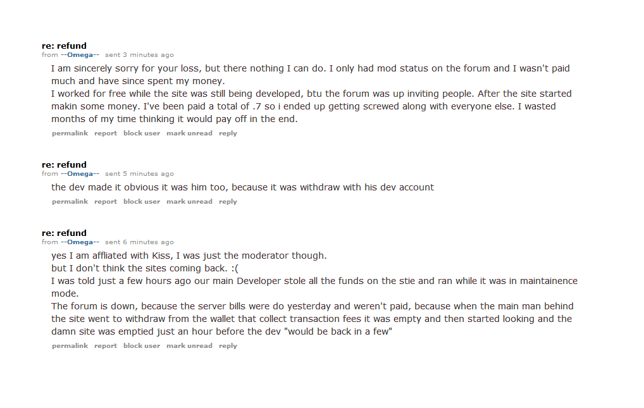Image resolution: width=644 pixels, height=408 pixels.
Task: Click the first "re: refund" subject title
Action: pos(64,46)
